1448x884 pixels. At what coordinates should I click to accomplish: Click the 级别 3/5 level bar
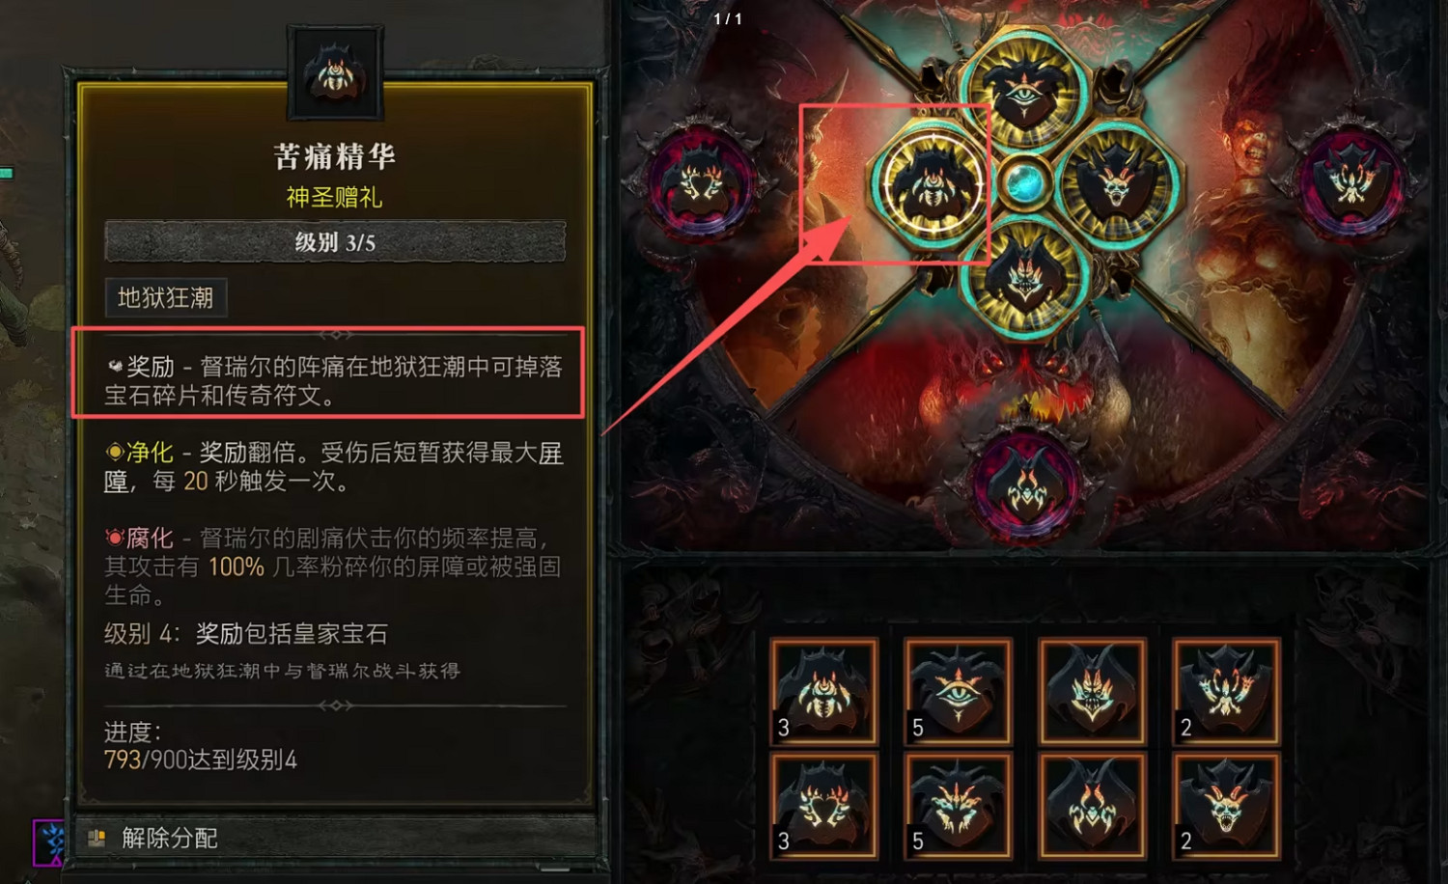(x=335, y=242)
